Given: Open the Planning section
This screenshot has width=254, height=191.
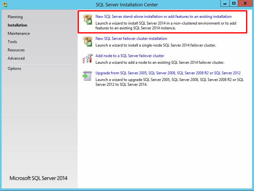Looking at the screenshot, I should [15, 17].
